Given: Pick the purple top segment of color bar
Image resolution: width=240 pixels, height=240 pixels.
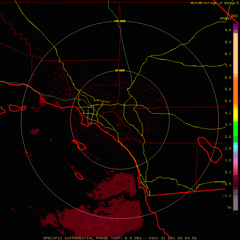Looking at the screenshot, I should 235,27.
